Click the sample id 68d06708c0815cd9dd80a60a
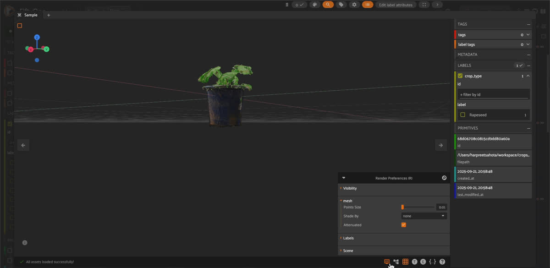 tap(484, 138)
